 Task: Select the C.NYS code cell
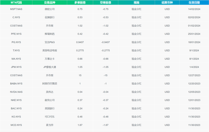pyautogui.click(x=16, y=17)
